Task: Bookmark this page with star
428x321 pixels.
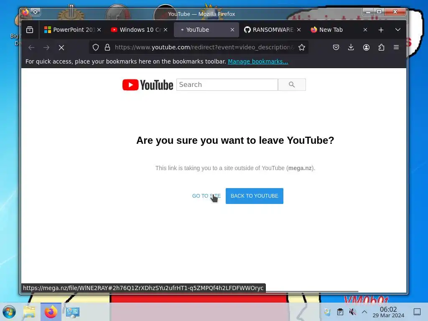Action: (302, 48)
